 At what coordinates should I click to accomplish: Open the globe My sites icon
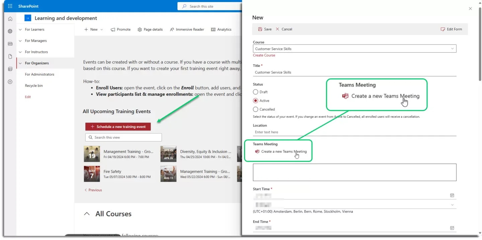[x=10, y=31]
